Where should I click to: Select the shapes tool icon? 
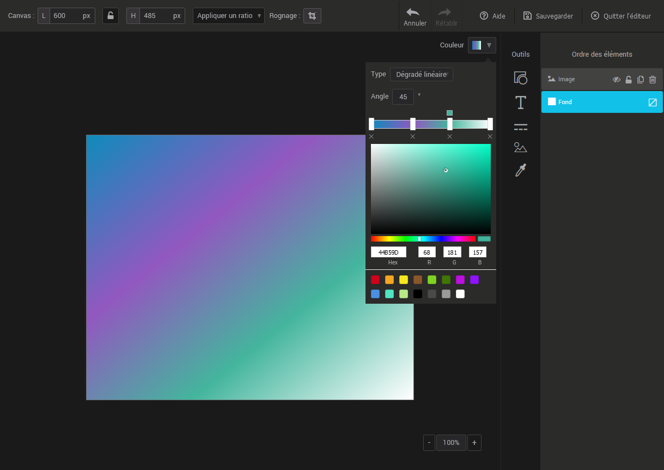(520, 78)
